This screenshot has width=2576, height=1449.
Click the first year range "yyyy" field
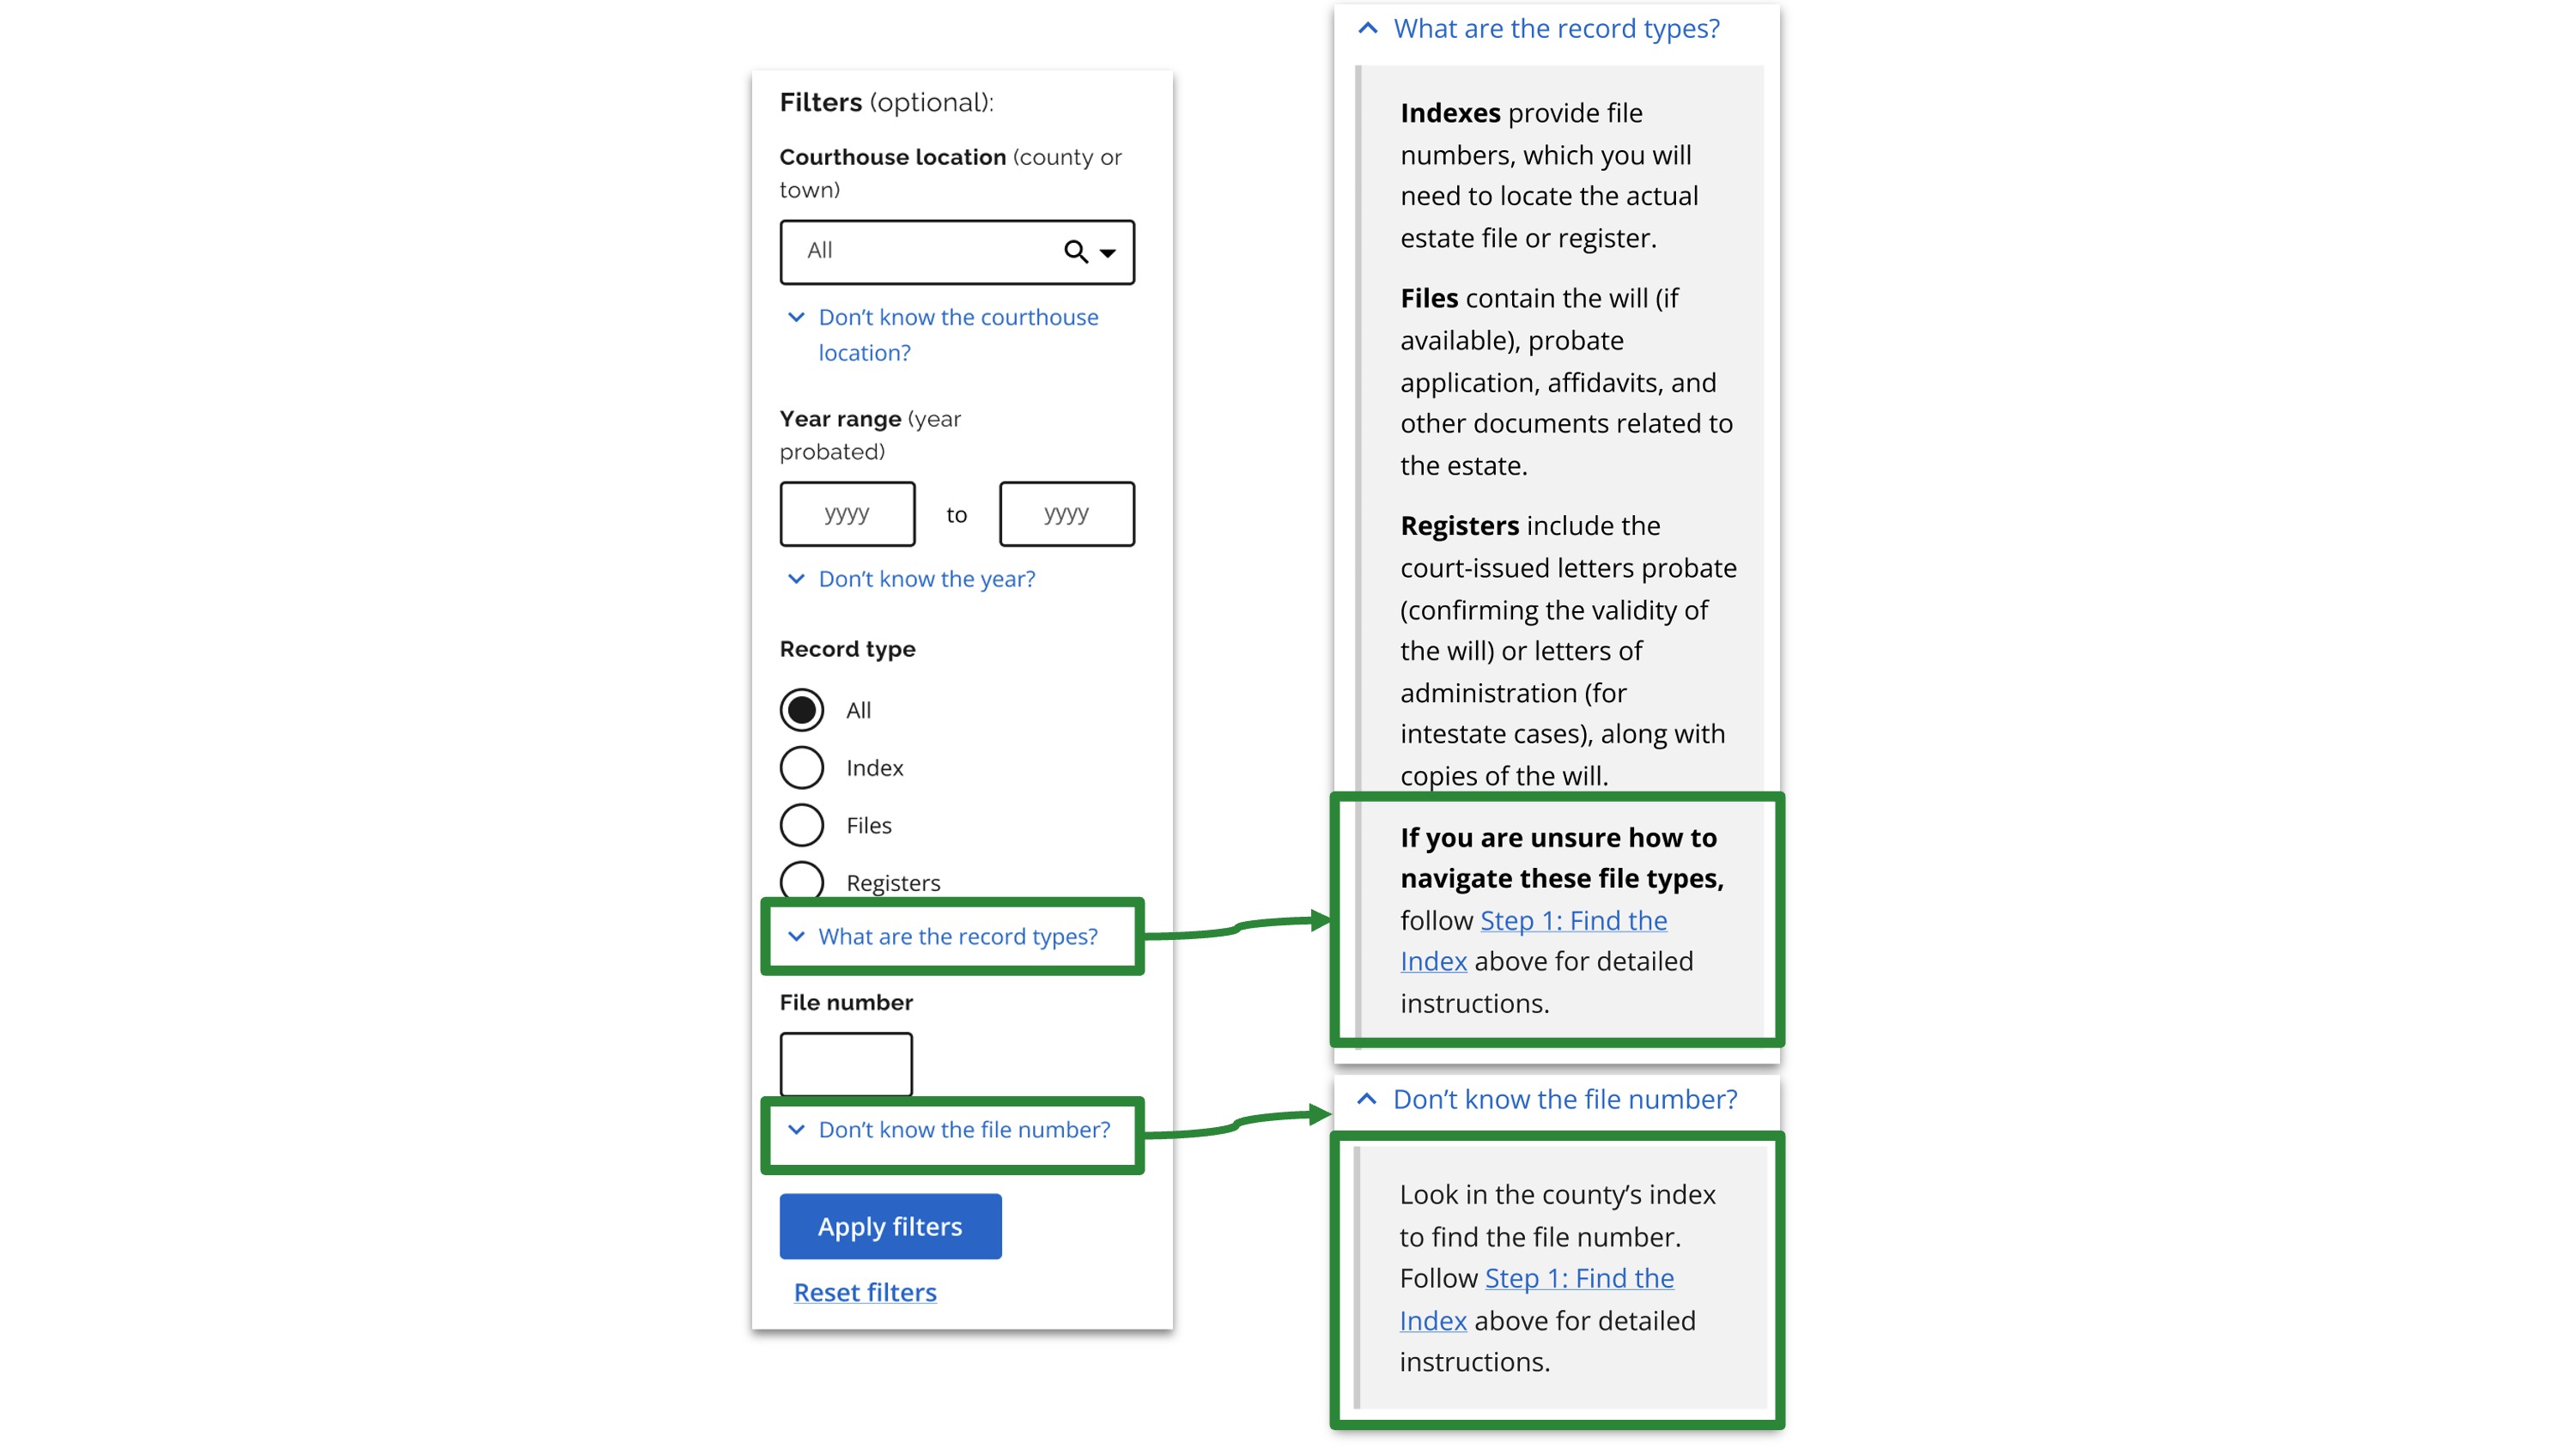847,513
